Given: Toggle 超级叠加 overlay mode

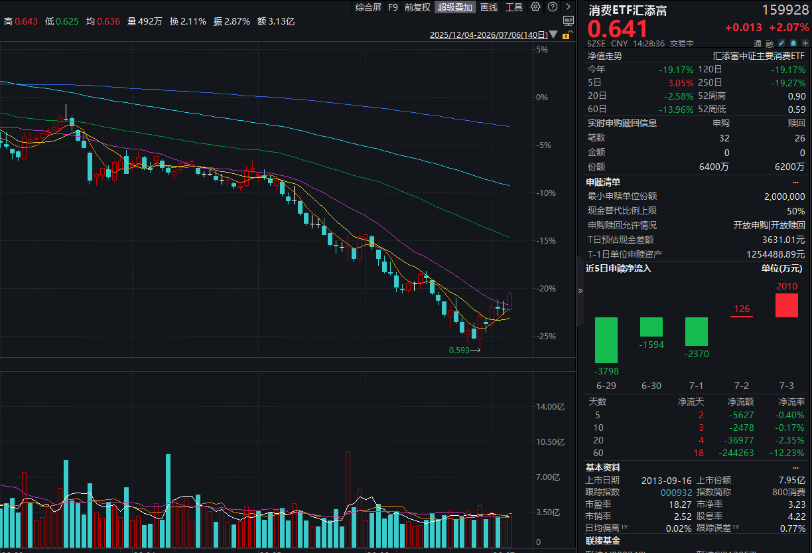Looking at the screenshot, I should click(455, 7).
